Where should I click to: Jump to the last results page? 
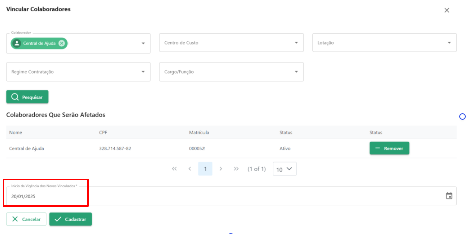pos(236,169)
